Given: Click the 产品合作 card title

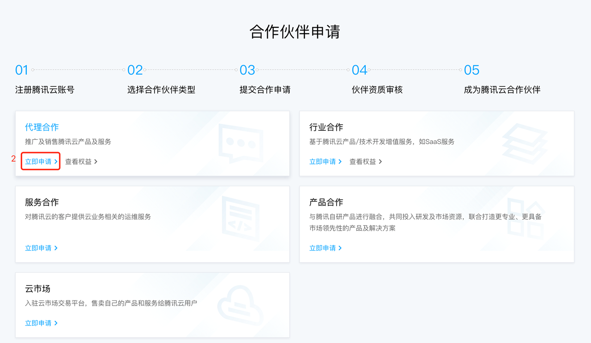Looking at the screenshot, I should [326, 202].
